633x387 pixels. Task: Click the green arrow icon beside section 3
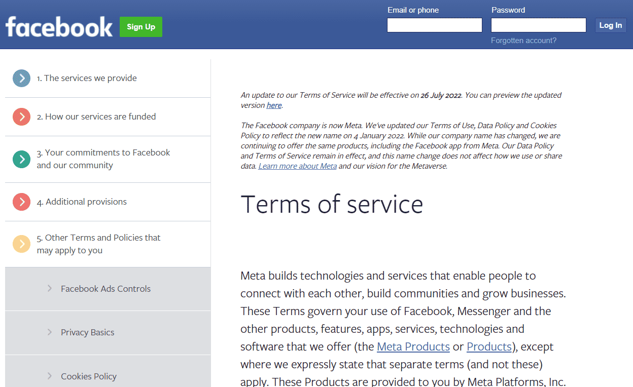pyautogui.click(x=21, y=159)
